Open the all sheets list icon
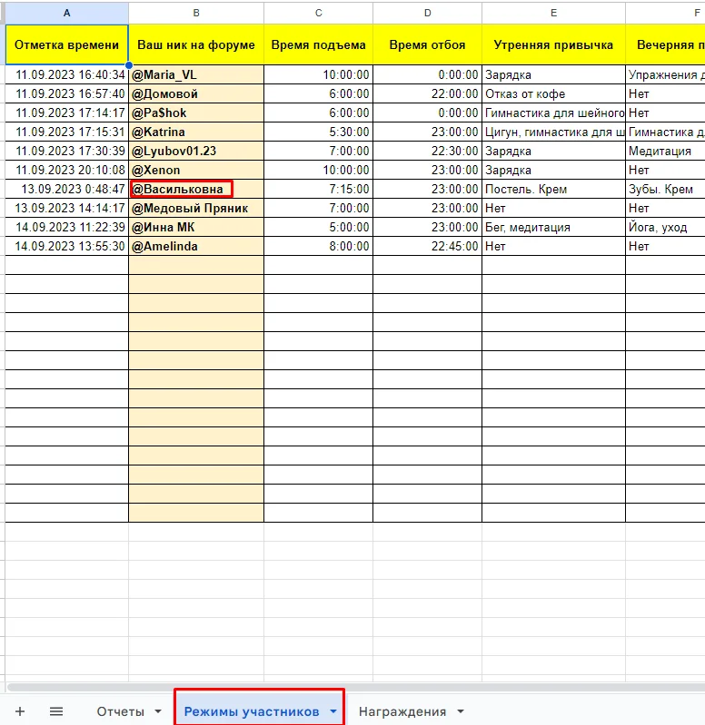This screenshot has height=725, width=705. point(56,711)
